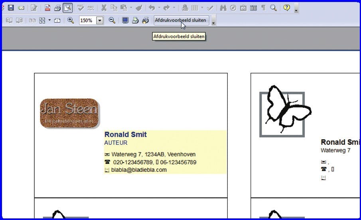
Task: Toggle AutoSpellcheck
Action: [91, 8]
